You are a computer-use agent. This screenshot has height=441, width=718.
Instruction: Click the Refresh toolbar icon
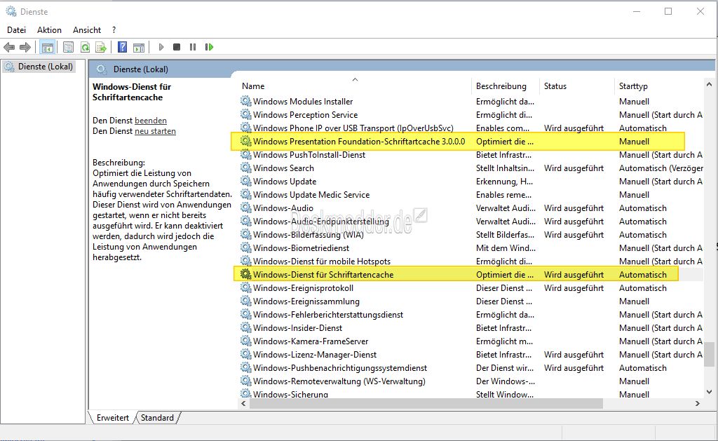point(85,47)
